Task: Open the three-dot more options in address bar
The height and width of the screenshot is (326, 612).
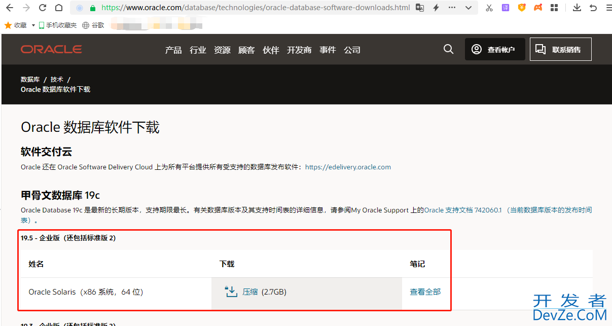Action: click(452, 8)
